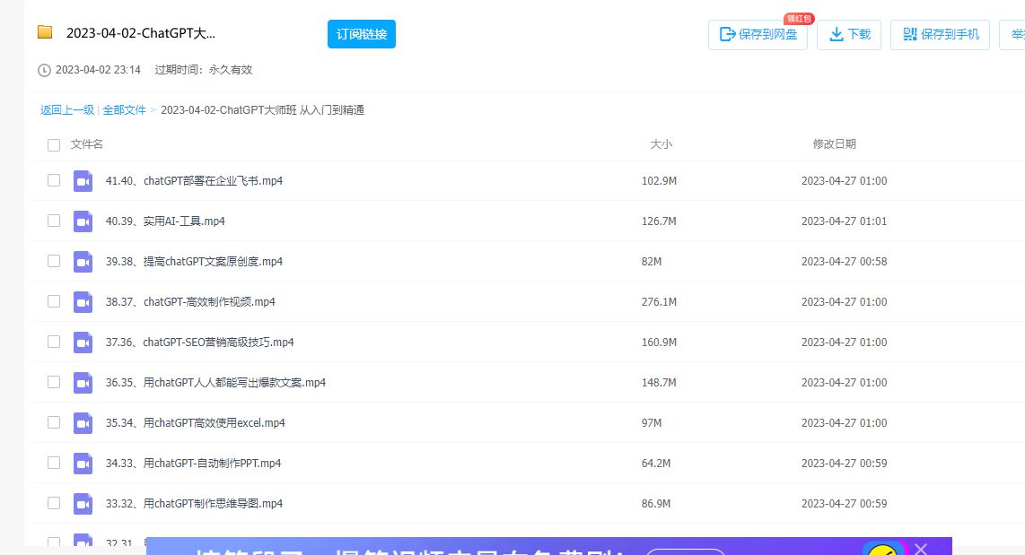Image resolution: width=1025 pixels, height=555 pixels.
Task: Check the box for 37.36 chatGPT-SEO营销高级技巧.mp4
Action: tap(54, 342)
